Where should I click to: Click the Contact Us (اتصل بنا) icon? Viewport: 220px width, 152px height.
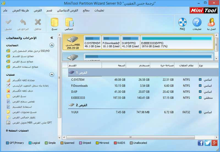pyautogui.click(x=211, y=22)
